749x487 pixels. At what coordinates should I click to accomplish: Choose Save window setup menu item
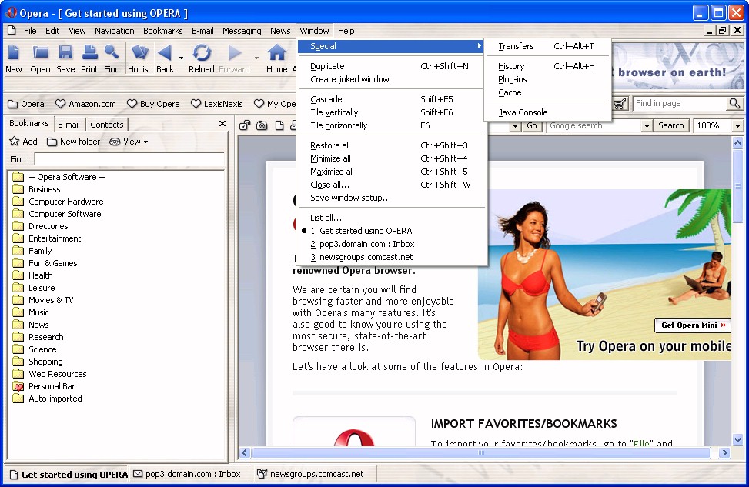[391, 198]
